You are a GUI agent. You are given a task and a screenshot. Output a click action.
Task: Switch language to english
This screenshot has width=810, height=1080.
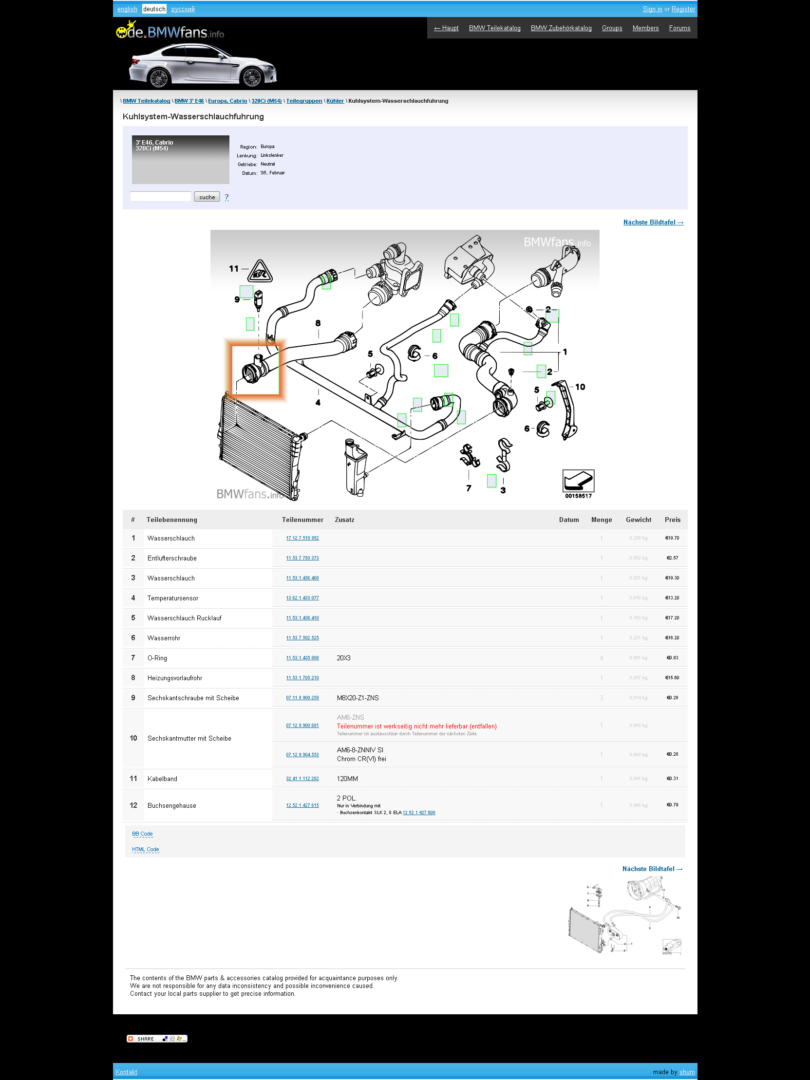tap(127, 9)
